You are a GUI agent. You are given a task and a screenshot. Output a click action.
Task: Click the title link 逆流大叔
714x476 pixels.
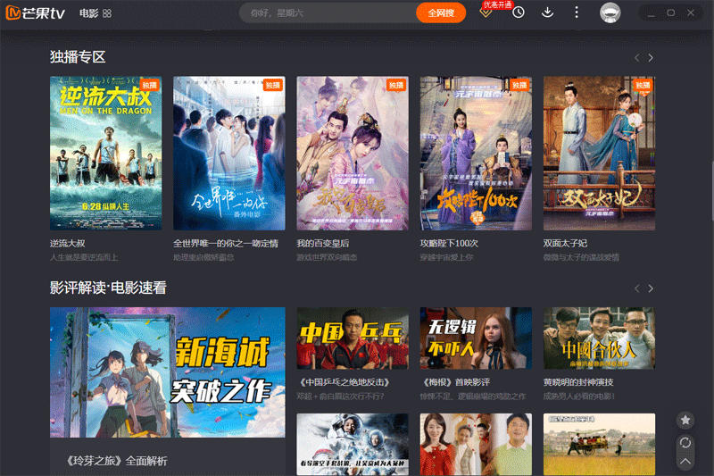pyautogui.click(x=68, y=243)
